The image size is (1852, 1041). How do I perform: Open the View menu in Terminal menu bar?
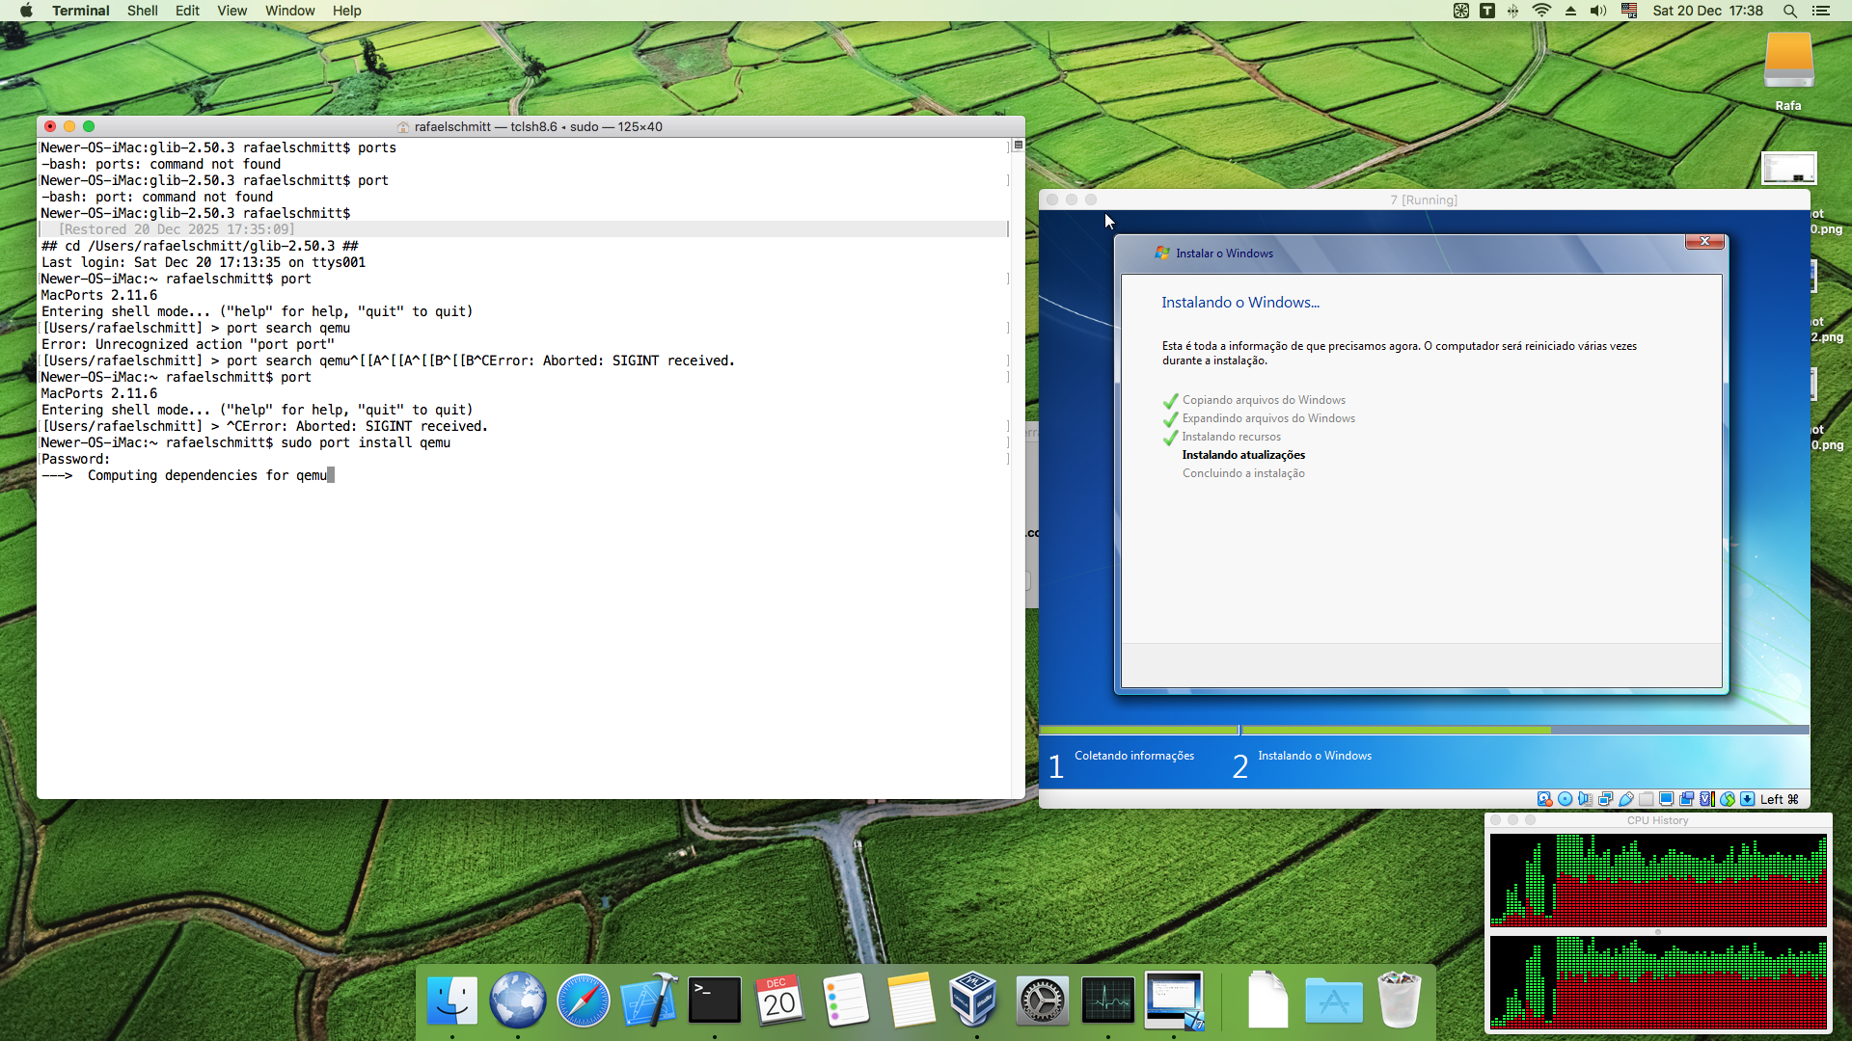pyautogui.click(x=231, y=11)
